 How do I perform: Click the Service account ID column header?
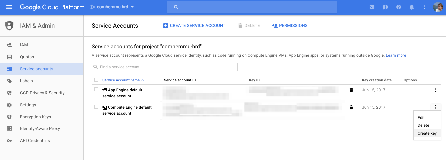pos(180,80)
